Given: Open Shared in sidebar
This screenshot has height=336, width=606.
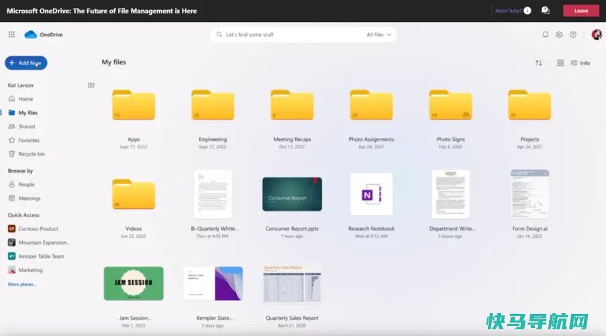Looking at the screenshot, I should pyautogui.click(x=21, y=126).
